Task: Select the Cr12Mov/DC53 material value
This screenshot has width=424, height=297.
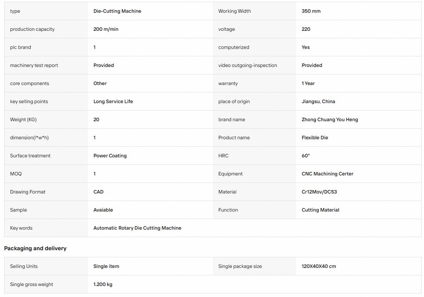Action: click(x=319, y=192)
